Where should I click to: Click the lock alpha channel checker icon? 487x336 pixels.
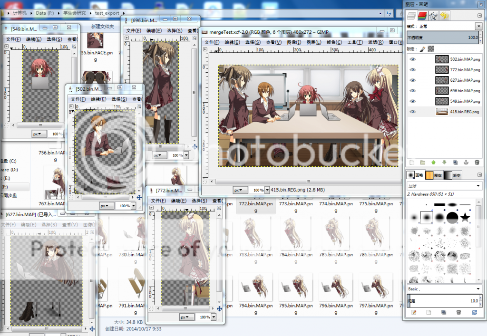[431, 48]
